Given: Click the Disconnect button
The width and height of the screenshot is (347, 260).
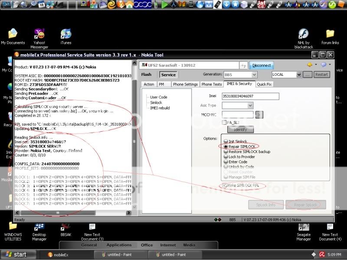Looking at the screenshot, I should [x=262, y=65].
